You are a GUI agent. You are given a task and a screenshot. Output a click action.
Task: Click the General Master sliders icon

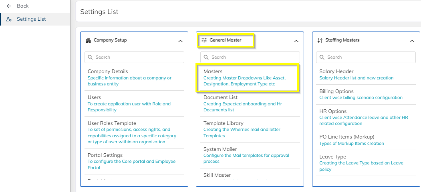coord(204,40)
